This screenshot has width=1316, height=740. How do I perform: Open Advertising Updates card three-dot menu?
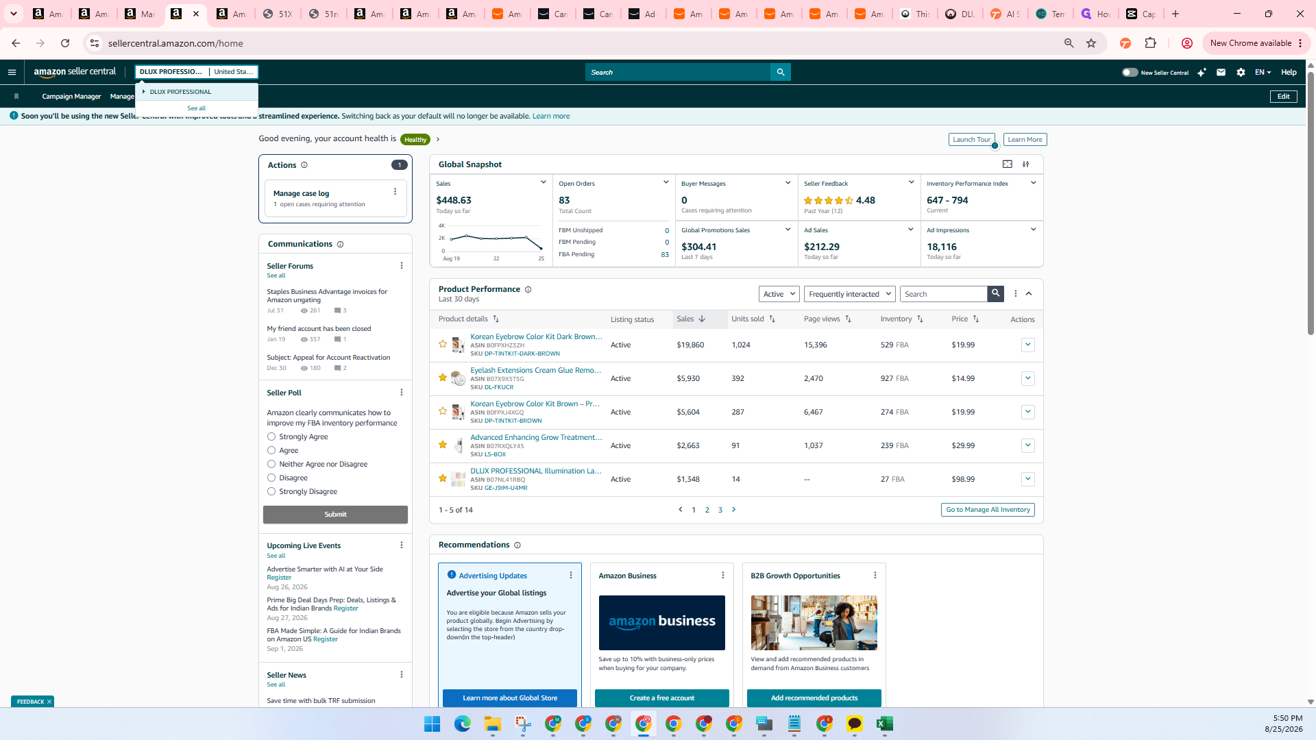[571, 575]
